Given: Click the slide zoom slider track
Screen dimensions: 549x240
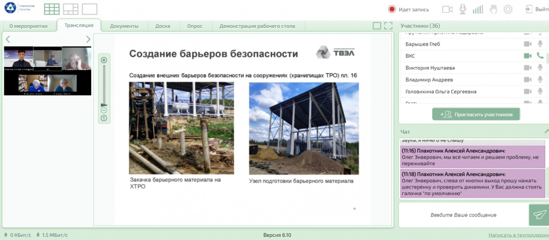Looking at the screenshot, I should (104, 86).
